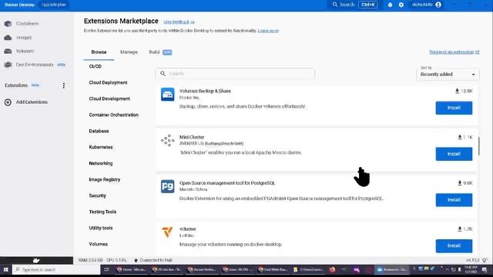493x277 pixels.
Task: Click the Mini Cluster title text
Action: tap(192, 137)
